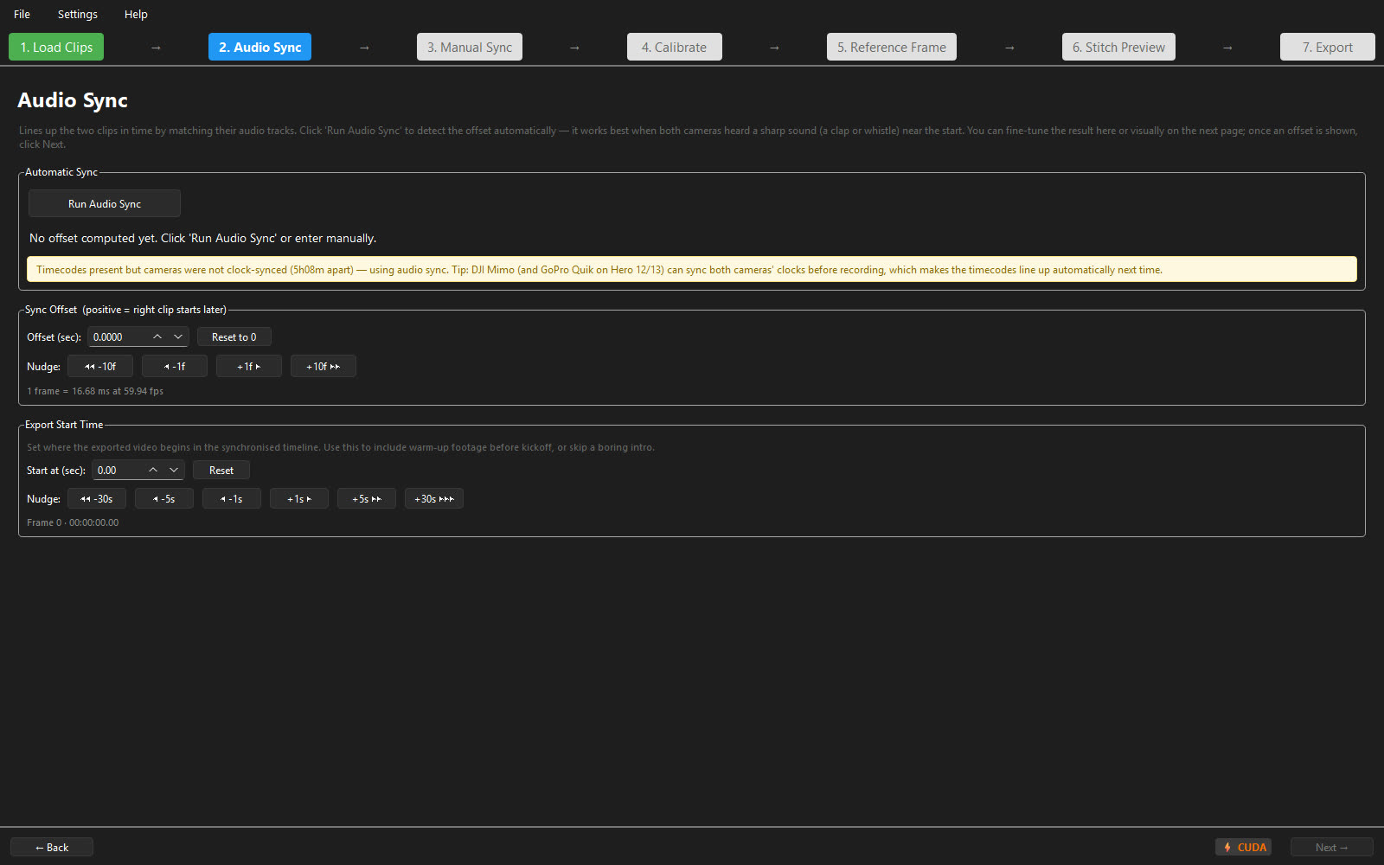Click the Back button
Viewport: 1384px width, 865px height.
pos(52,847)
